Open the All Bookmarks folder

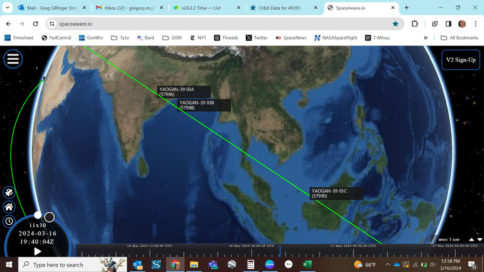tap(459, 38)
